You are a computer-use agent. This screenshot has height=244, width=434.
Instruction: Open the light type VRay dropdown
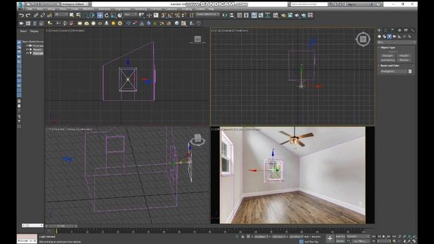point(396,42)
